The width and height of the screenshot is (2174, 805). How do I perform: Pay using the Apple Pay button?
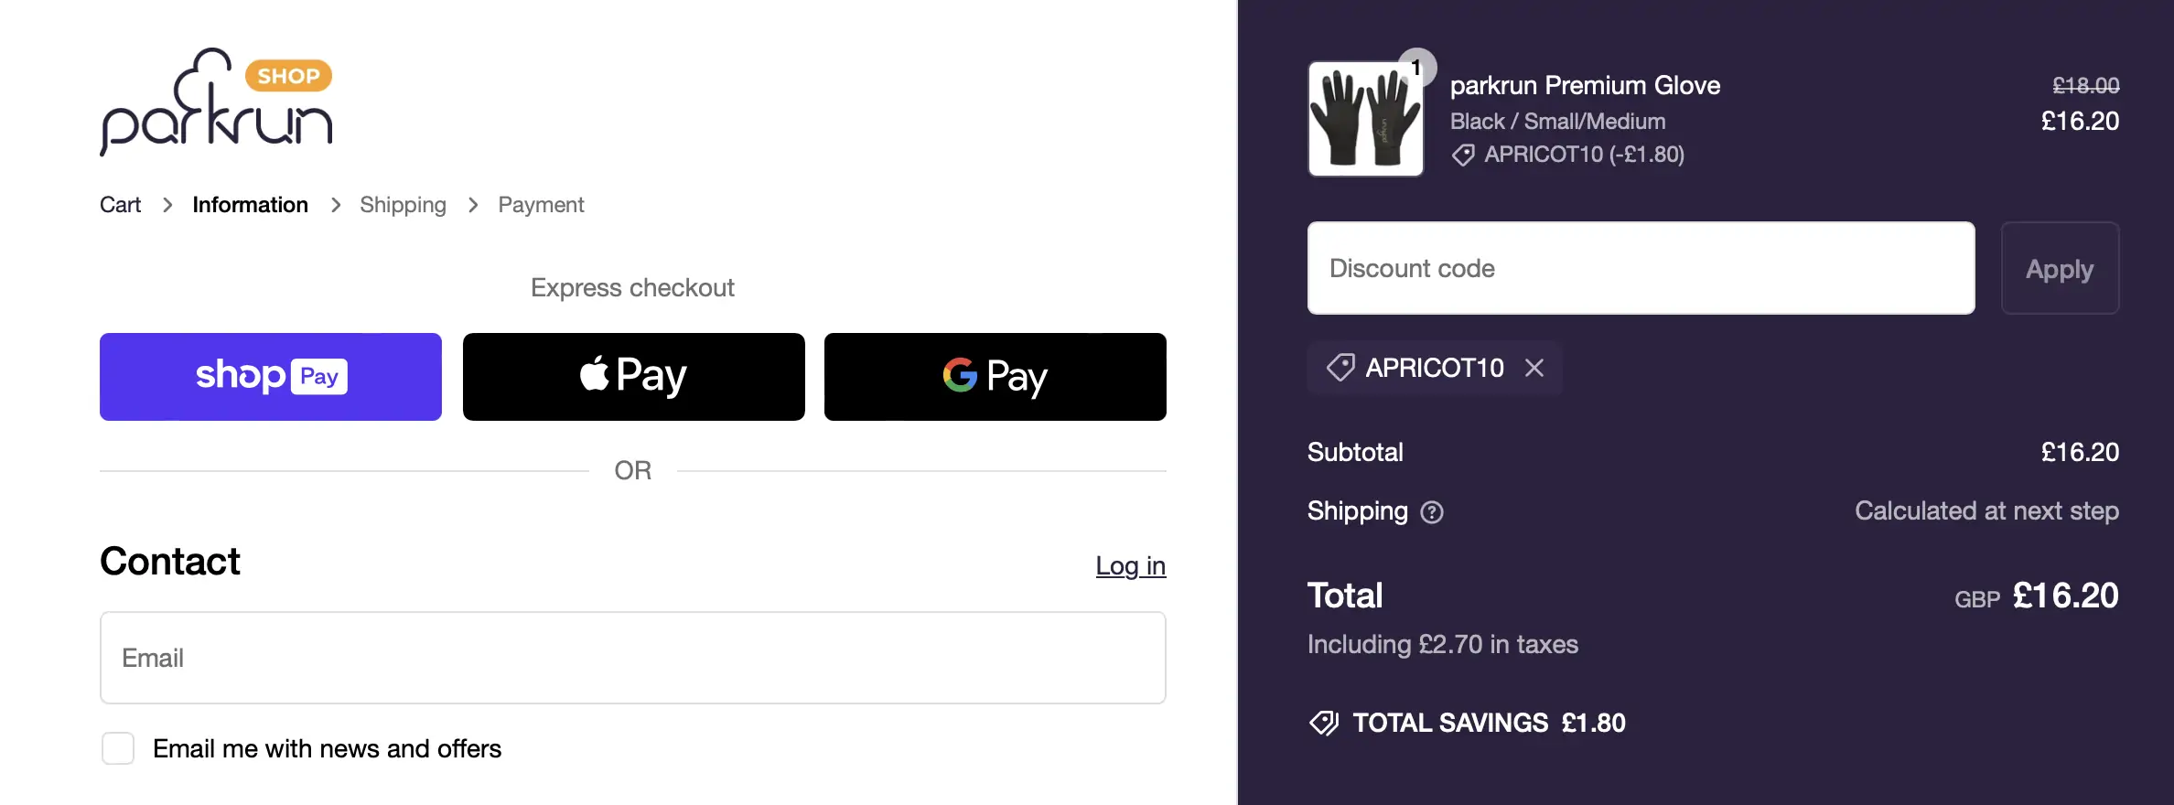(632, 376)
